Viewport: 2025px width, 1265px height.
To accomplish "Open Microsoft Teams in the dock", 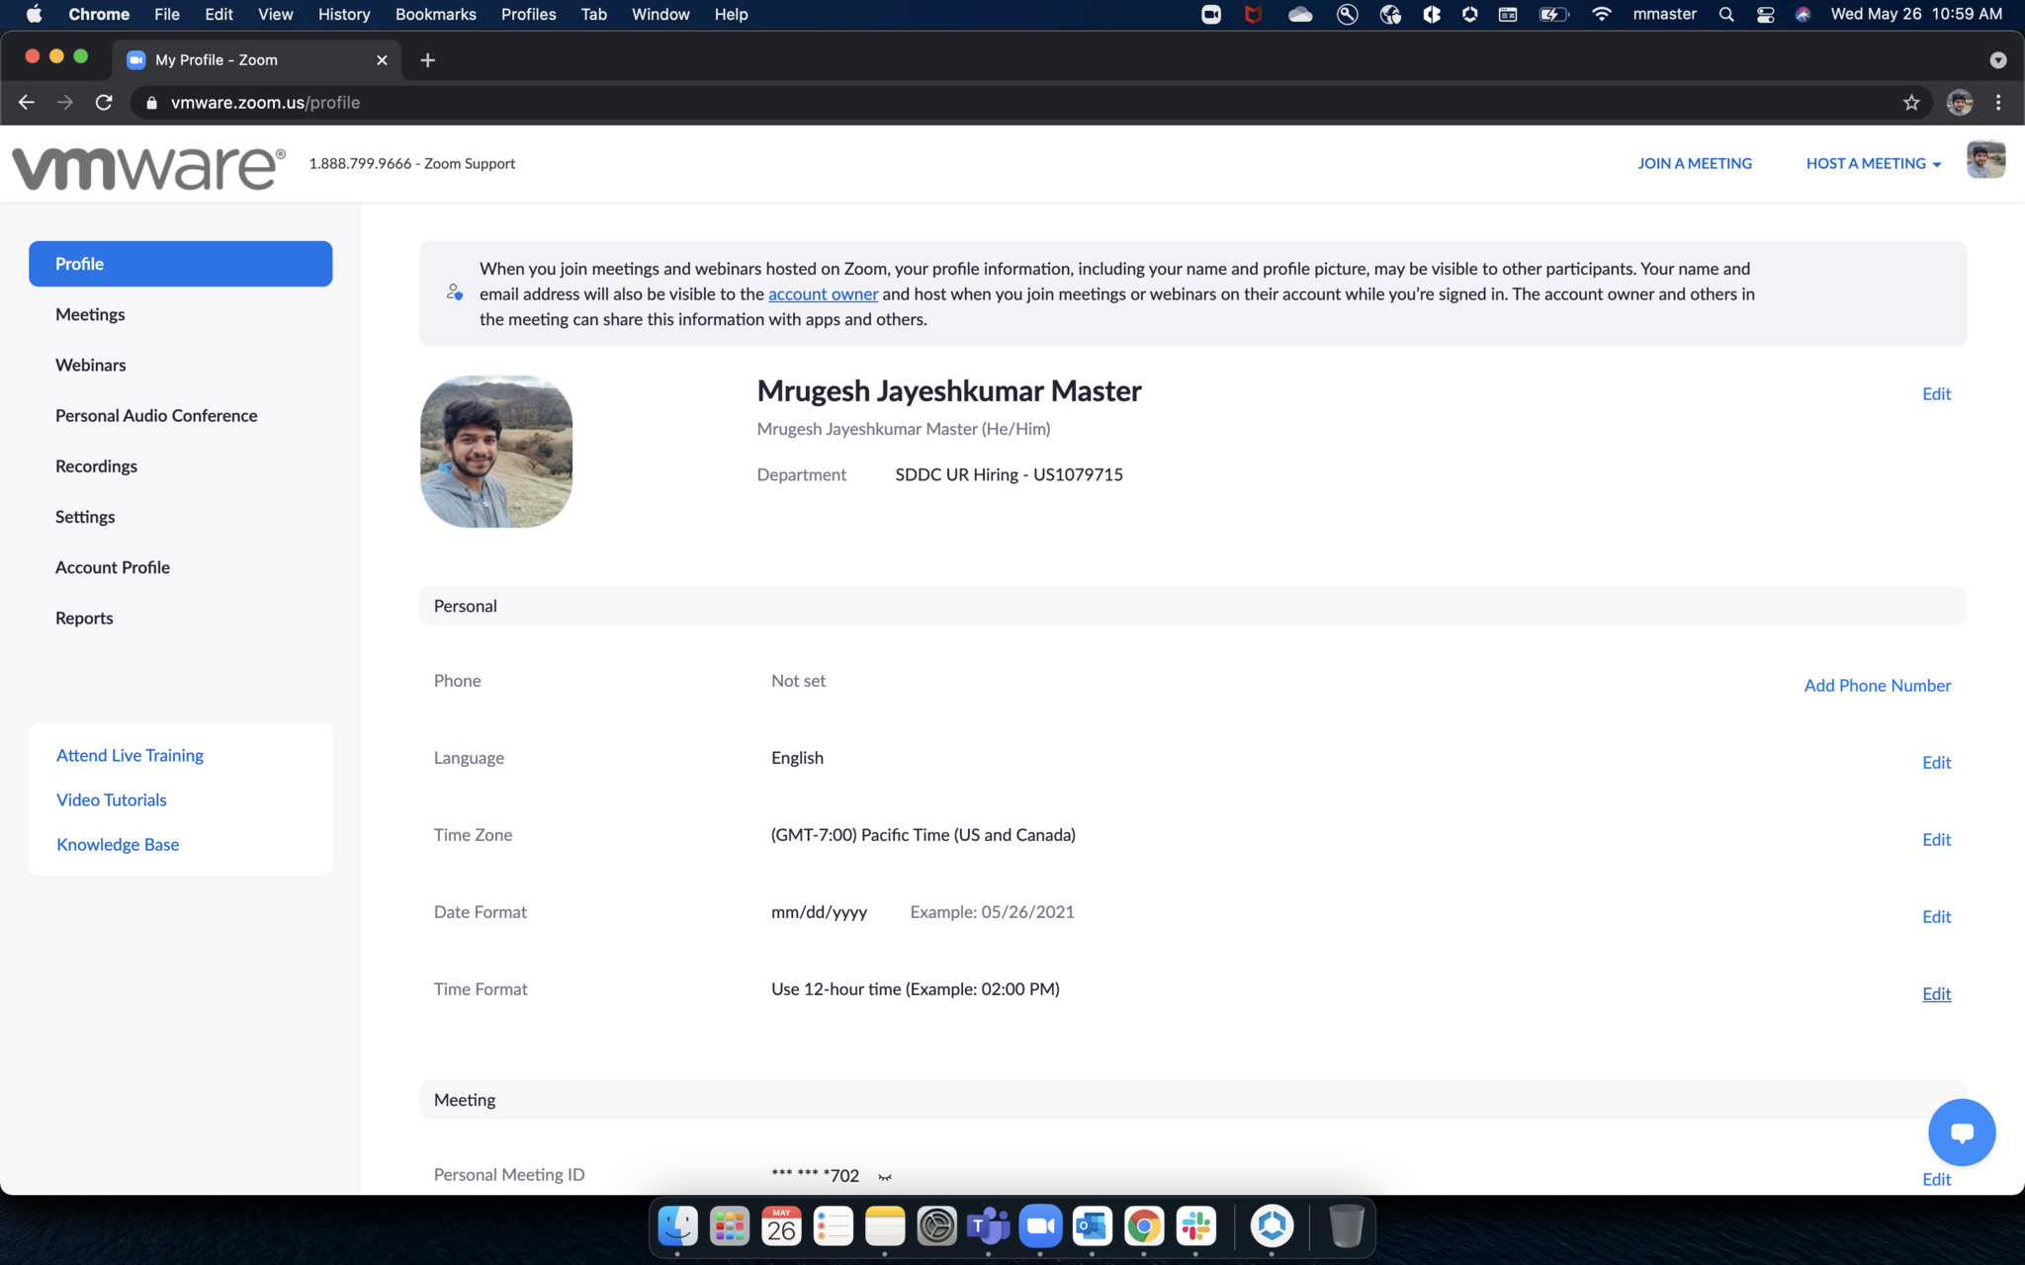I will coord(988,1226).
